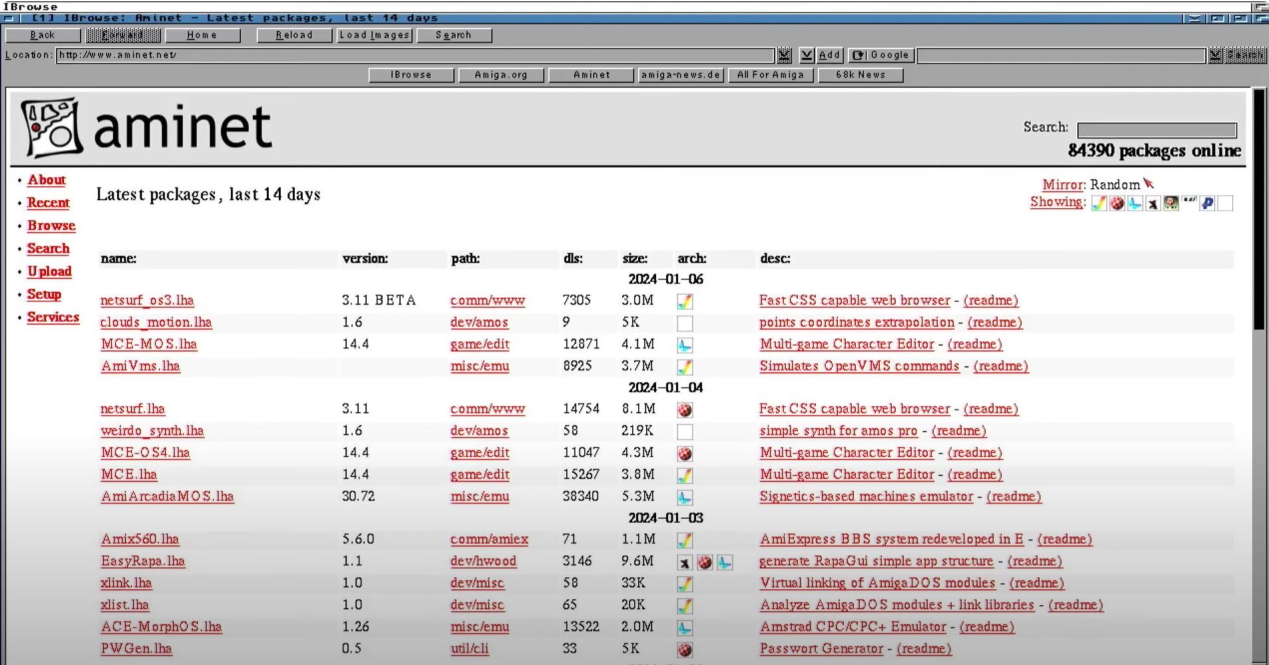Viewport: 1269px width, 665px height.
Task: Click the arch icon for netsurf_os3.lha
Action: coord(685,302)
